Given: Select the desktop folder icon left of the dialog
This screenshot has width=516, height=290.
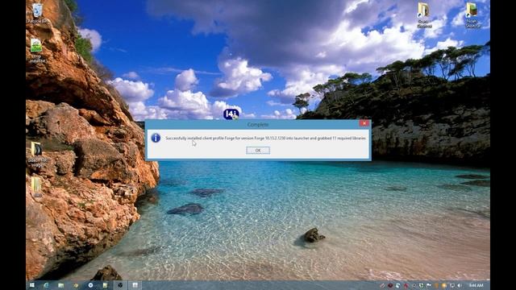Looking at the screenshot, I should coord(37,155).
